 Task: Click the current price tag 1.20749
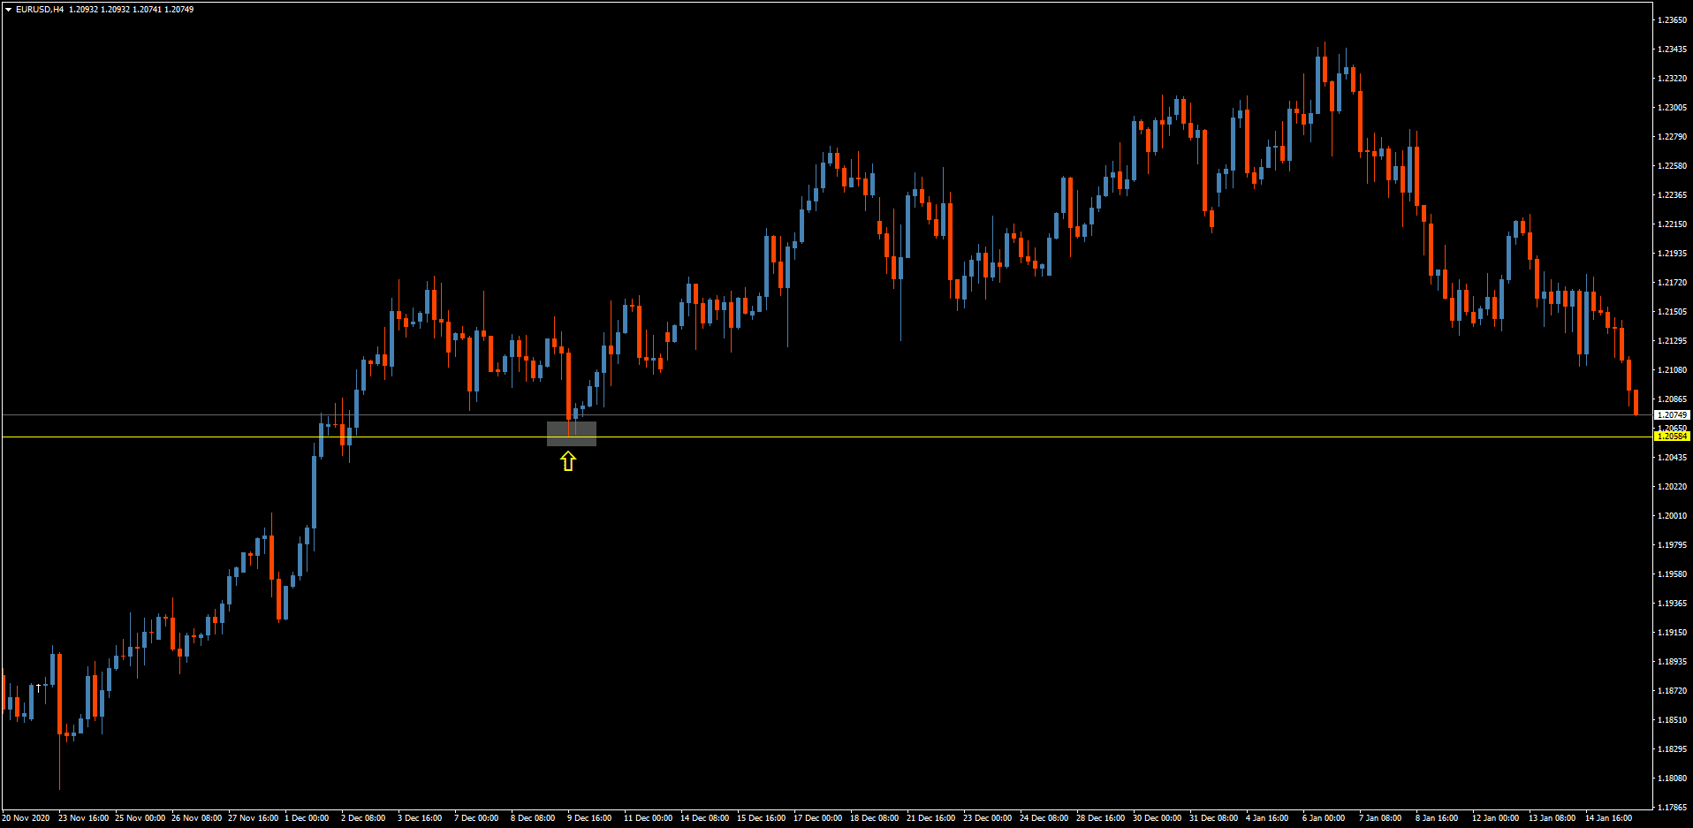coord(1673,414)
